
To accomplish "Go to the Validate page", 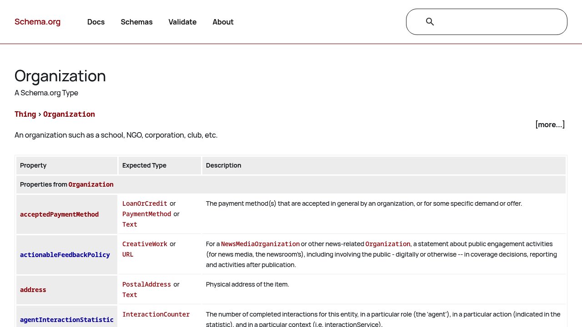I will pos(182,22).
